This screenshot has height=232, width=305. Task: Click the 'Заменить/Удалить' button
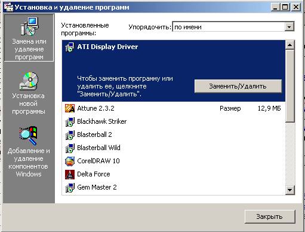click(x=238, y=86)
